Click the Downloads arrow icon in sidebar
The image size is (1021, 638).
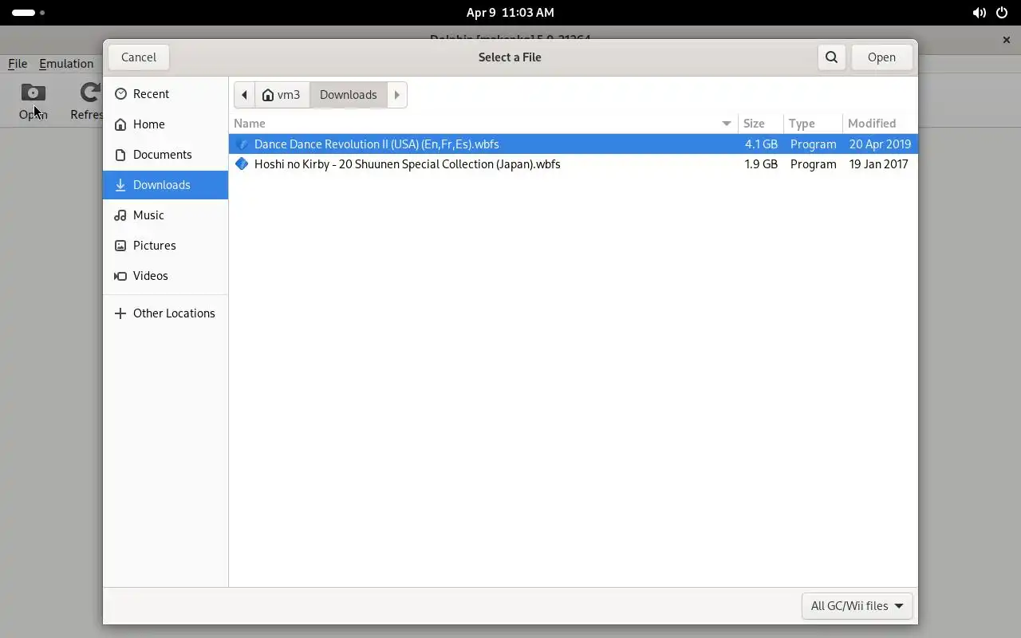click(120, 185)
